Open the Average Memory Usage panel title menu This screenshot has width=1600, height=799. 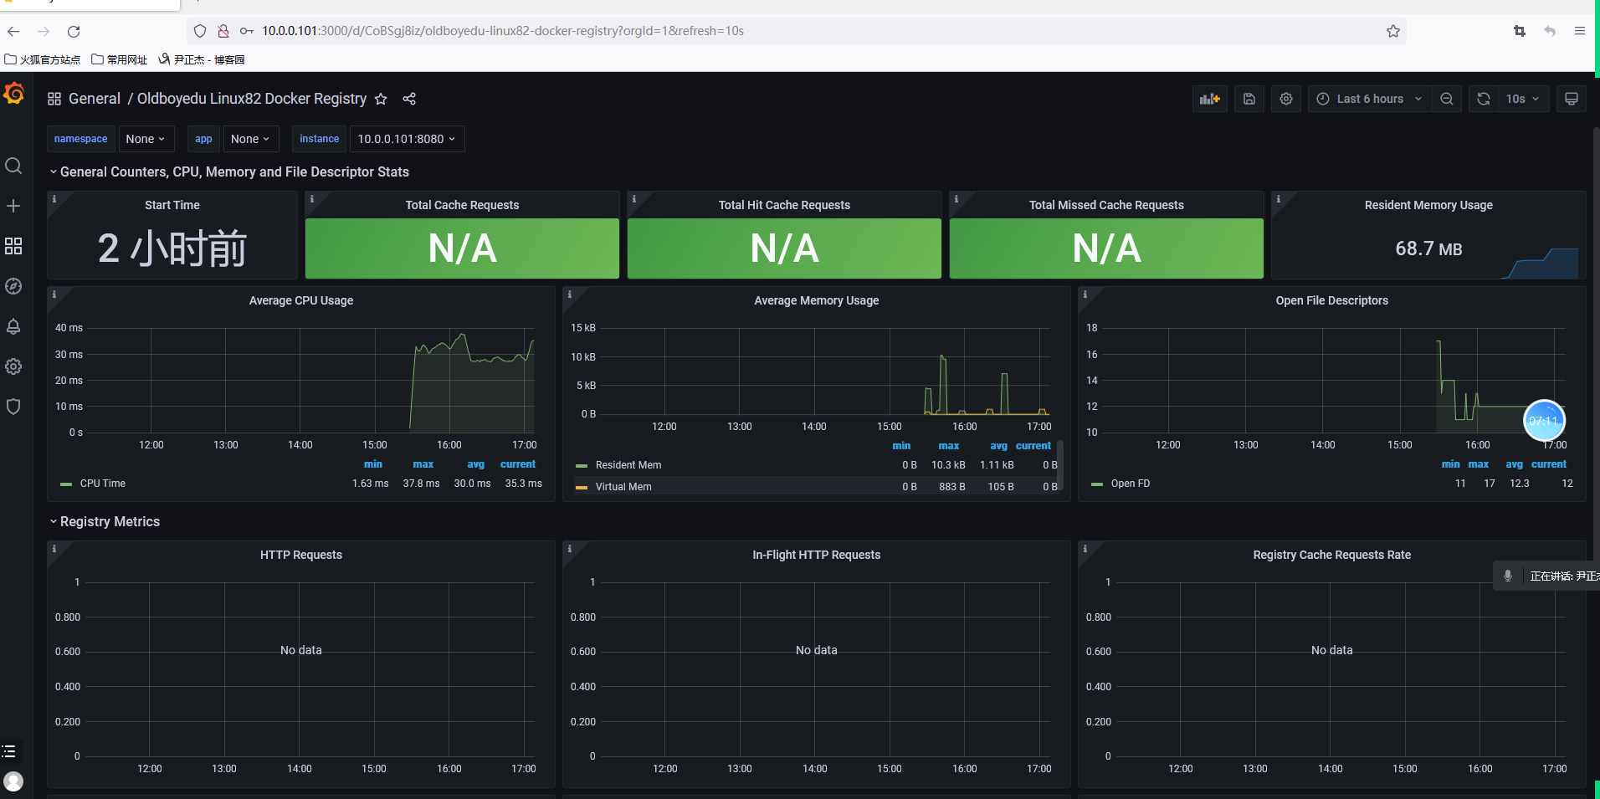pos(817,300)
